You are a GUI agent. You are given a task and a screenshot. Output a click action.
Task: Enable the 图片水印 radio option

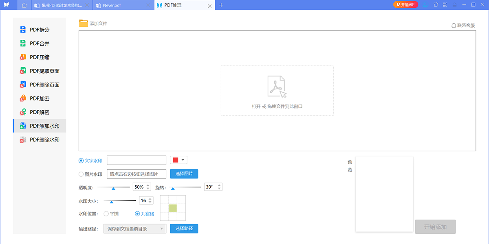(81, 174)
